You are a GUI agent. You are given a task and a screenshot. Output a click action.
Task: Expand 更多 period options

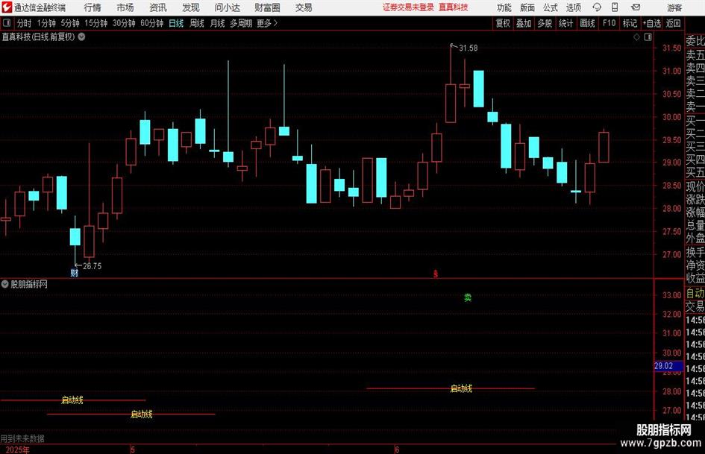click(267, 23)
